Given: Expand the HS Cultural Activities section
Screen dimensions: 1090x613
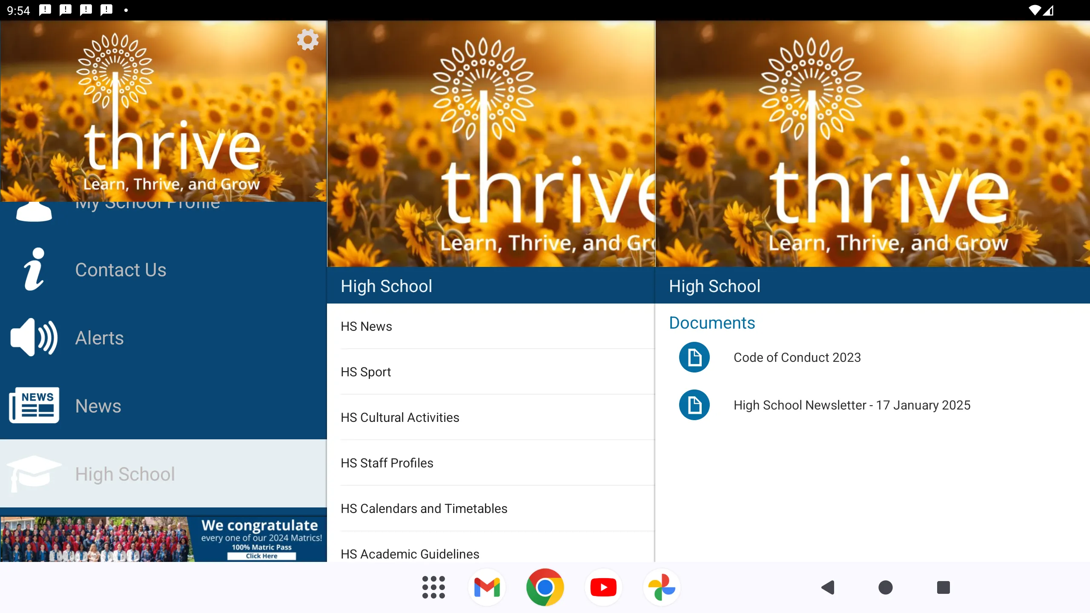Looking at the screenshot, I should click(400, 417).
